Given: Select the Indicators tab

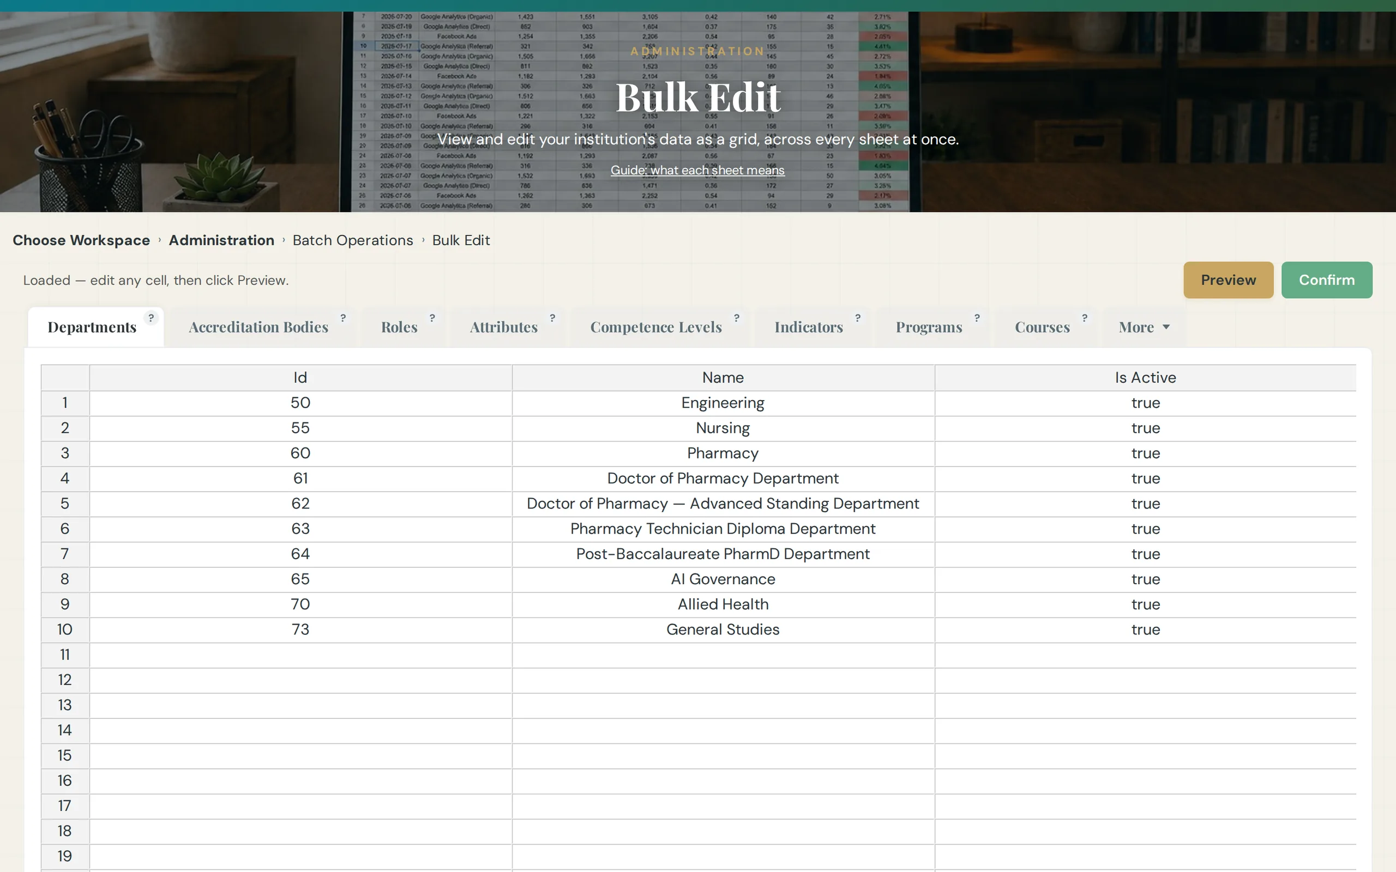Looking at the screenshot, I should click(x=809, y=327).
